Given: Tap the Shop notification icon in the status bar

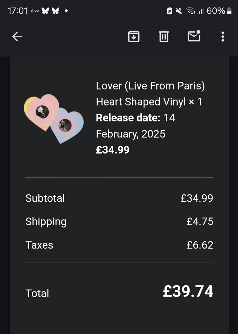Looking at the screenshot, I should (35, 10).
